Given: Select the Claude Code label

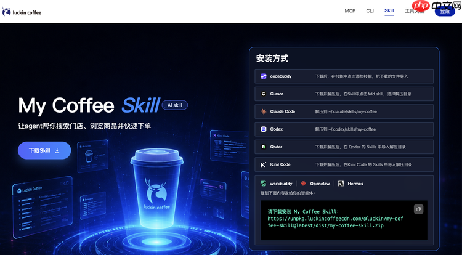Looking at the screenshot, I should click(283, 111).
